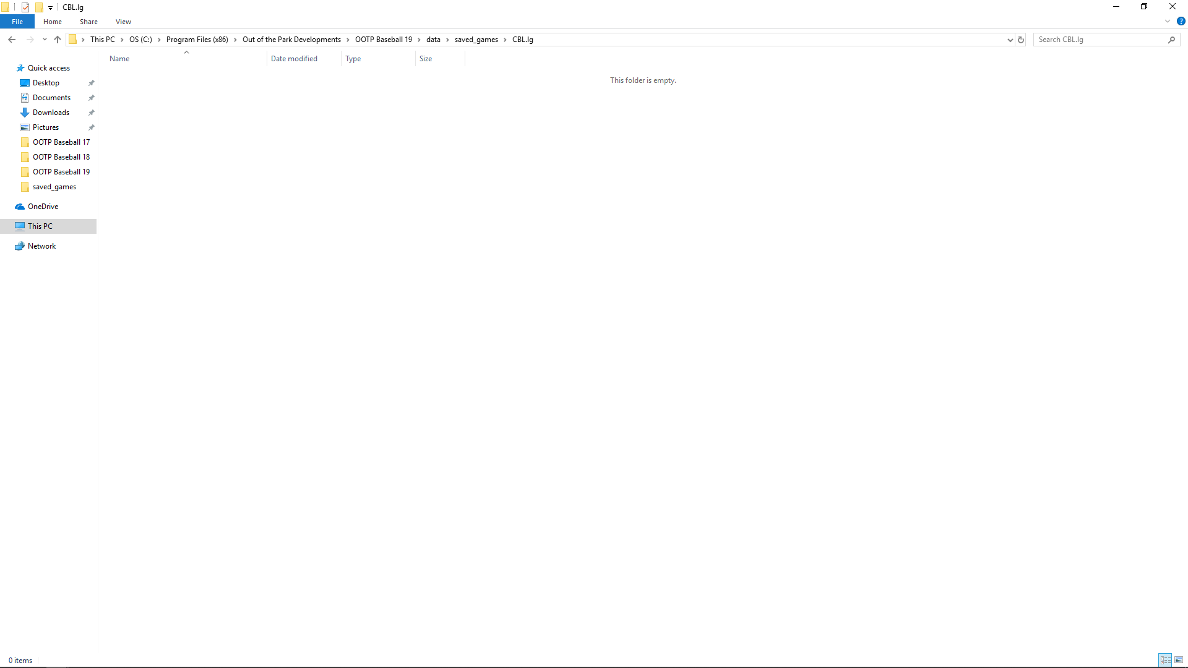The image size is (1188, 668).
Task: Expand the address bar history dropdown
Action: click(1010, 40)
